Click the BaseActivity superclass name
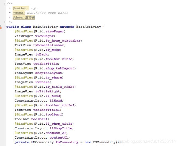Screen dimensions: 178x146 pos(88,27)
